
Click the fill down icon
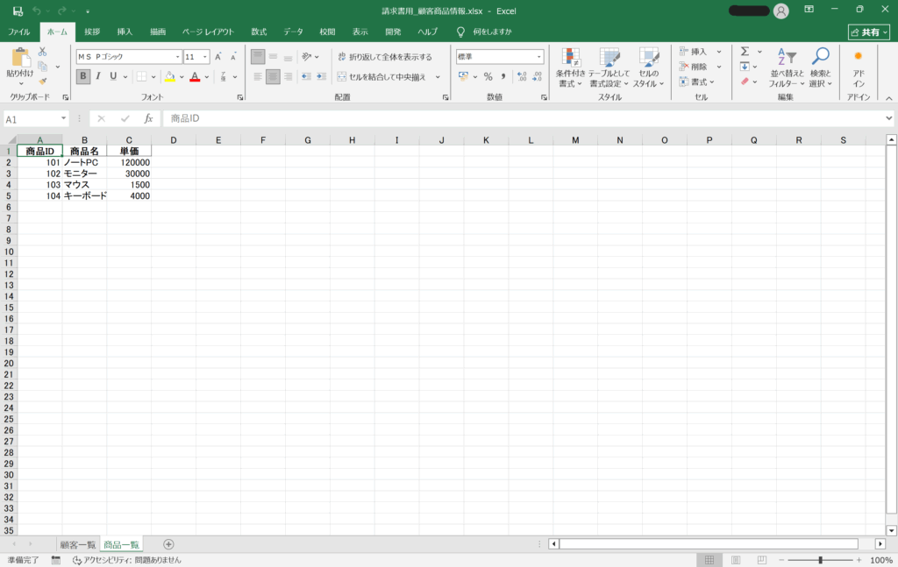(x=745, y=67)
